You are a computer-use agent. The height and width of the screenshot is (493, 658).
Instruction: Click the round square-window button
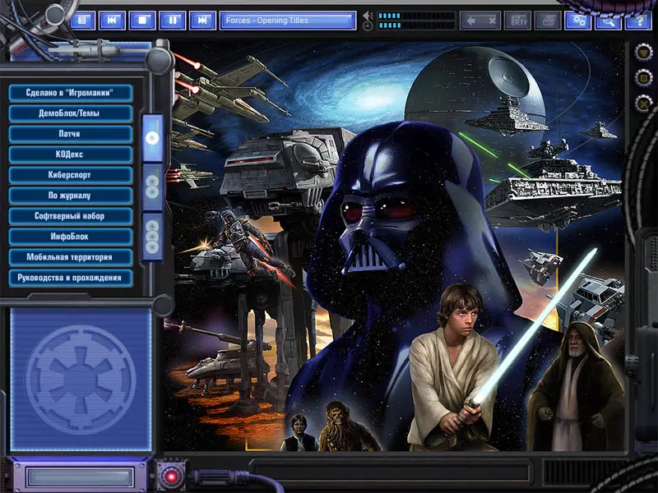[x=643, y=78]
